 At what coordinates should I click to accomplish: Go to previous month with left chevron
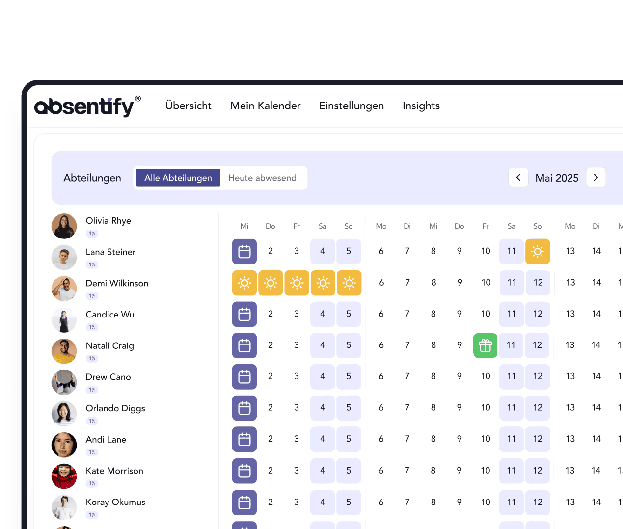pyautogui.click(x=518, y=177)
